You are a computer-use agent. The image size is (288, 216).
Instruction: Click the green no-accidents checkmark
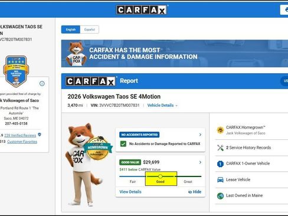pyautogui.click(x=123, y=144)
